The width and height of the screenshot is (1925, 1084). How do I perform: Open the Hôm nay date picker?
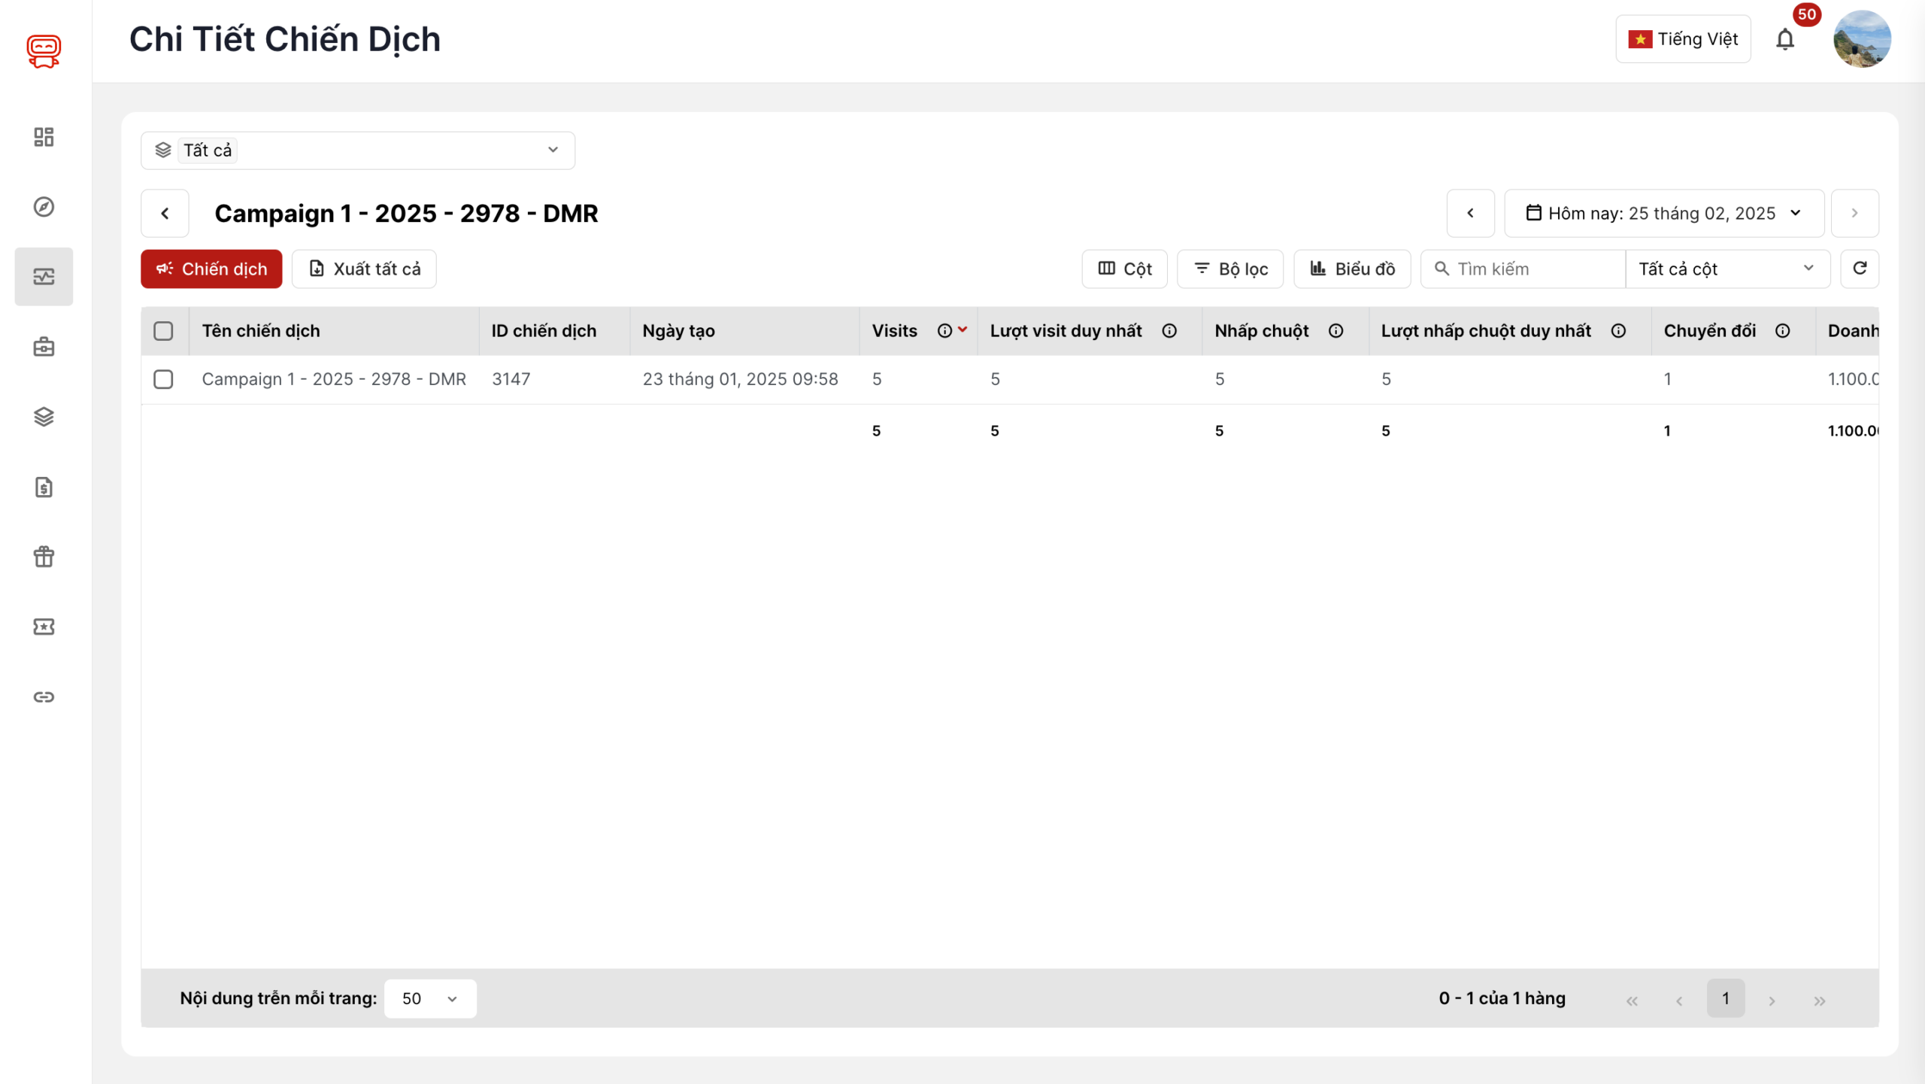[1663, 214]
